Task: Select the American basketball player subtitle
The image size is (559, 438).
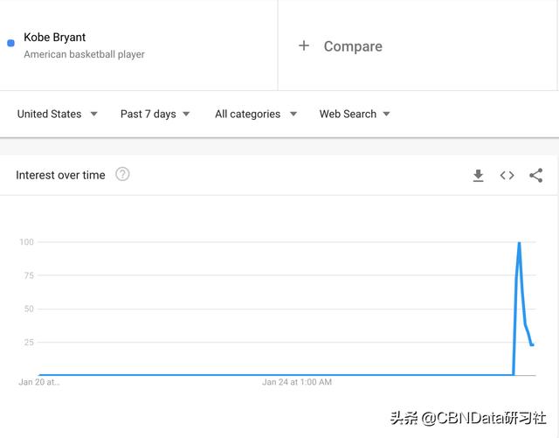Action: (x=84, y=54)
